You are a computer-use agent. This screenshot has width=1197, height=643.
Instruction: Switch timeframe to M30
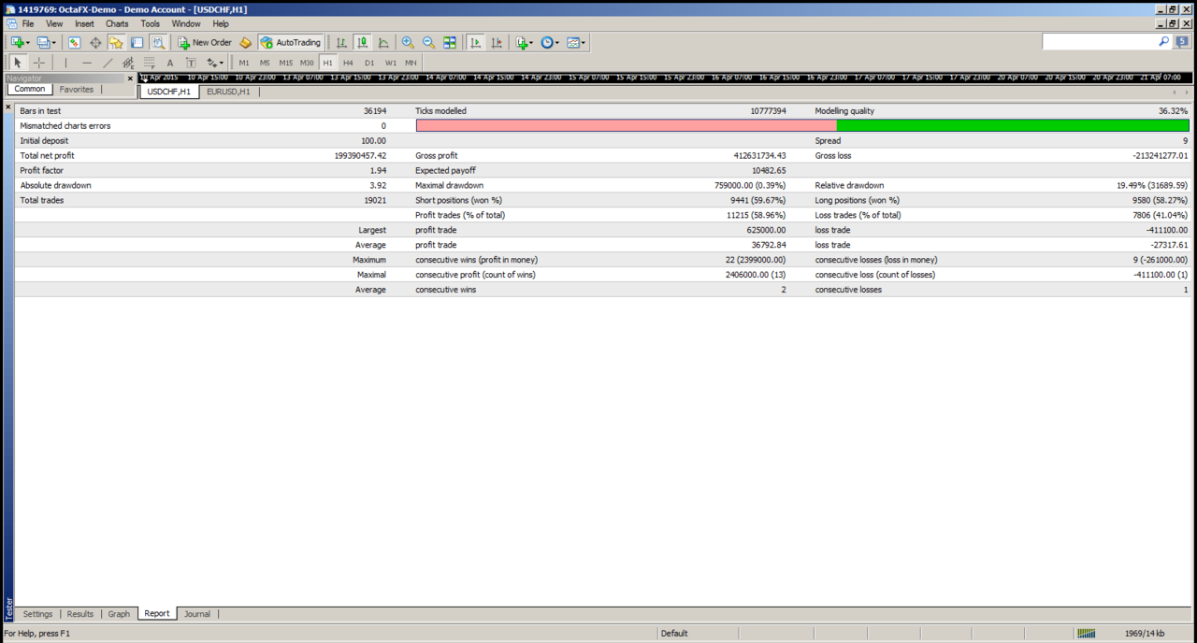pyautogui.click(x=307, y=63)
